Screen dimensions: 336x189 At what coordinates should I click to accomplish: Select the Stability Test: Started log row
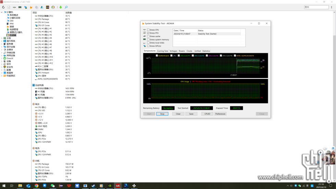[207, 34]
